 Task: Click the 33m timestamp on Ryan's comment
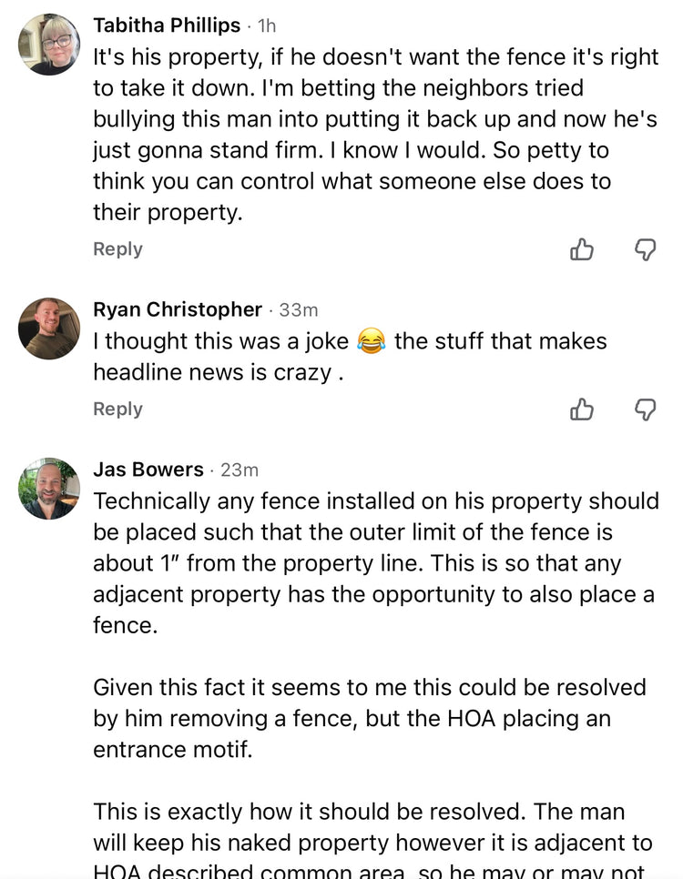[299, 310]
